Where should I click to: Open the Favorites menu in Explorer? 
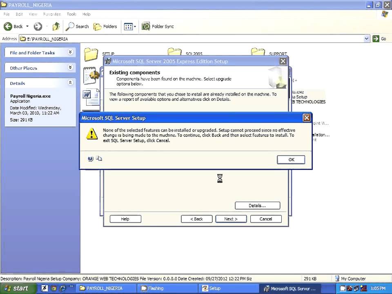52,14
